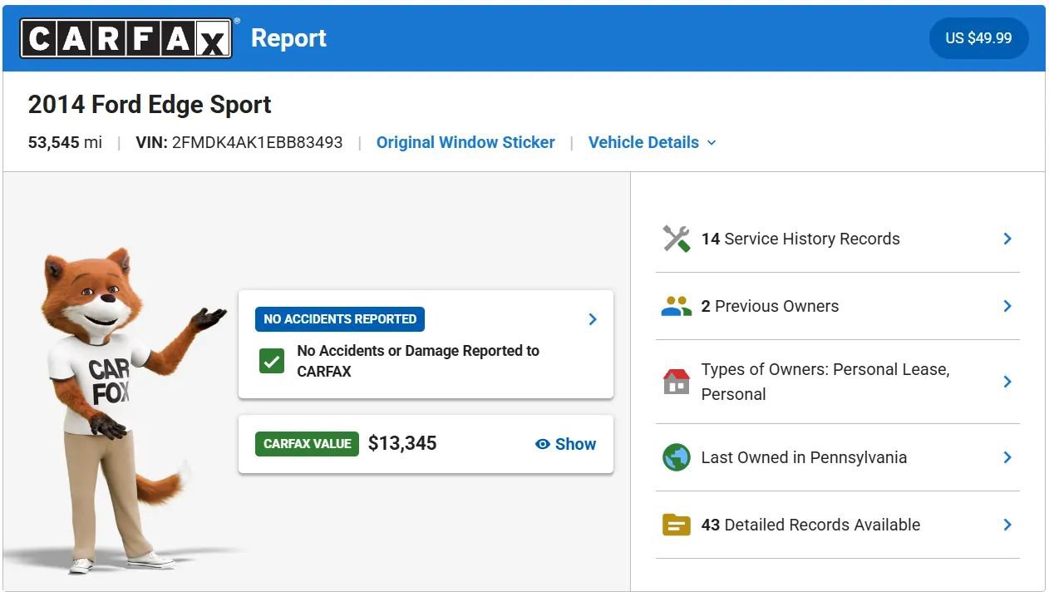Click the NO ACCIDENTS REPORTED badge
Viewport: 1049px width, 592px height.
[340, 319]
